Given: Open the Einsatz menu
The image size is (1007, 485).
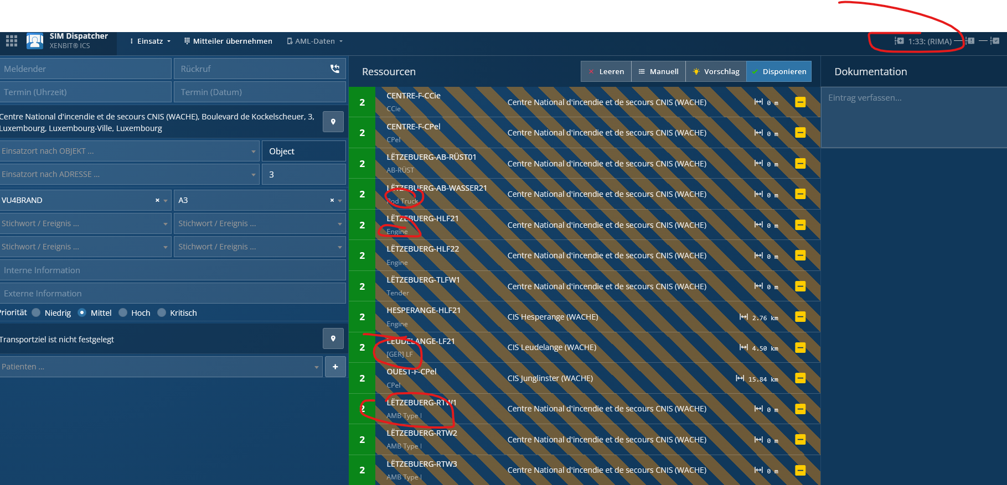Looking at the screenshot, I should coord(150,41).
